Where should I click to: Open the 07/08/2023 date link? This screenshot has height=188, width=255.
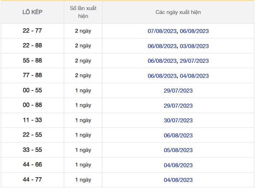tap(162, 31)
